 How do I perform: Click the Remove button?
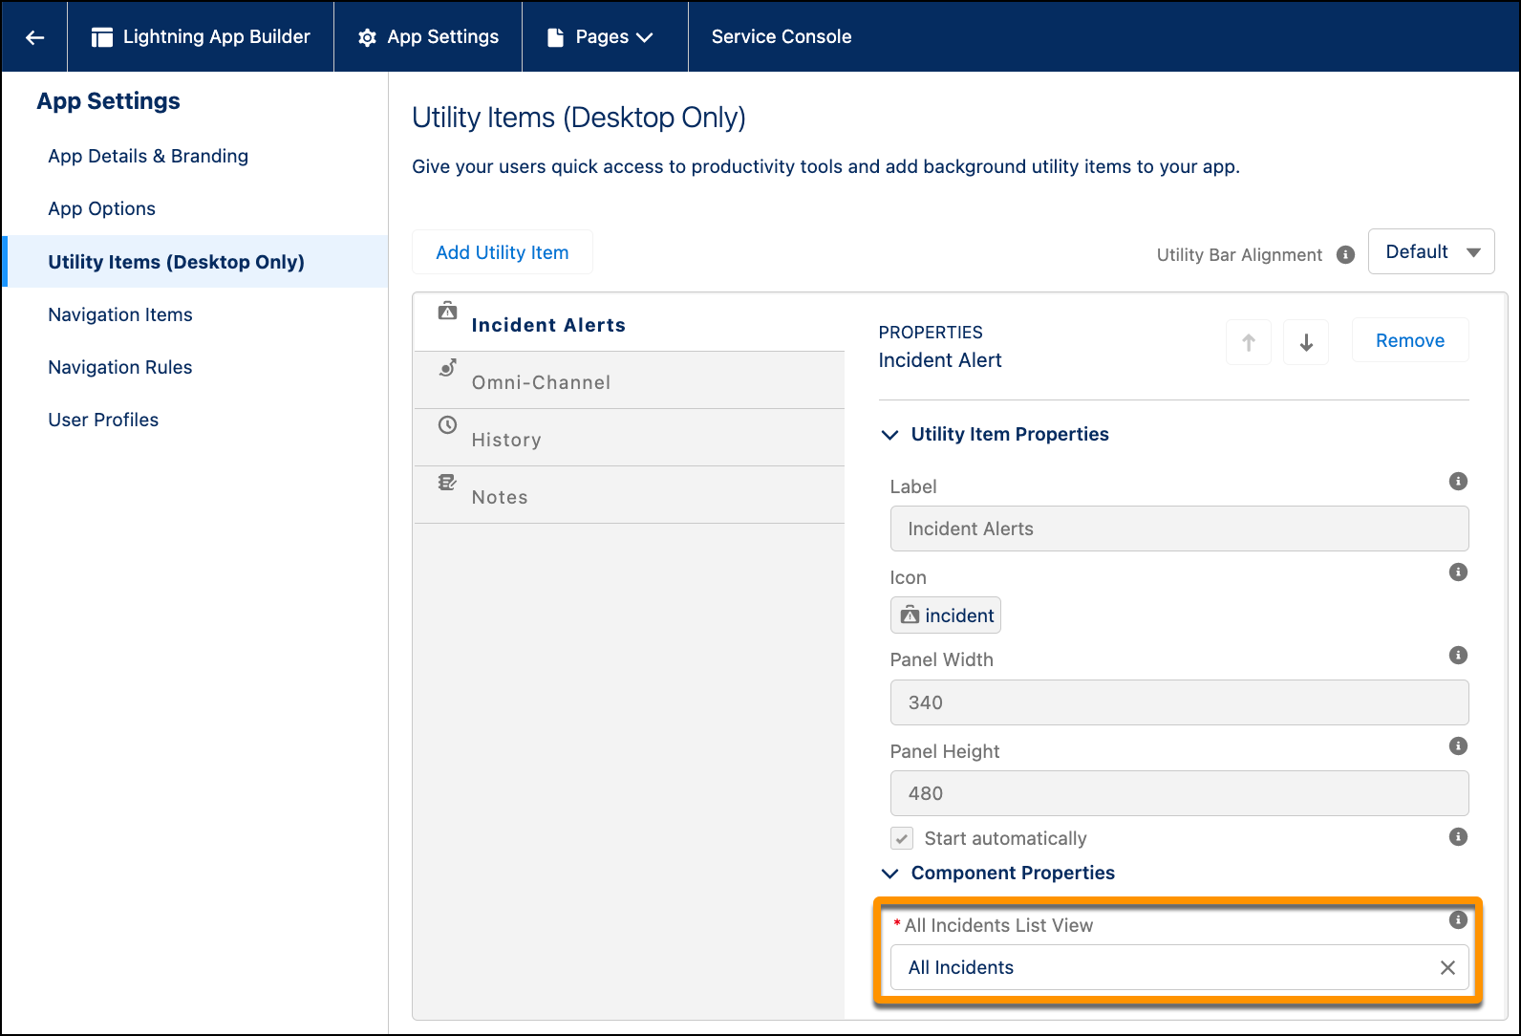pos(1410,340)
